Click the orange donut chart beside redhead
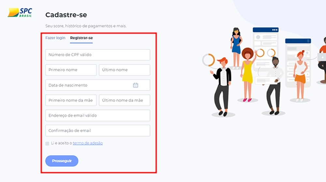 209,60
